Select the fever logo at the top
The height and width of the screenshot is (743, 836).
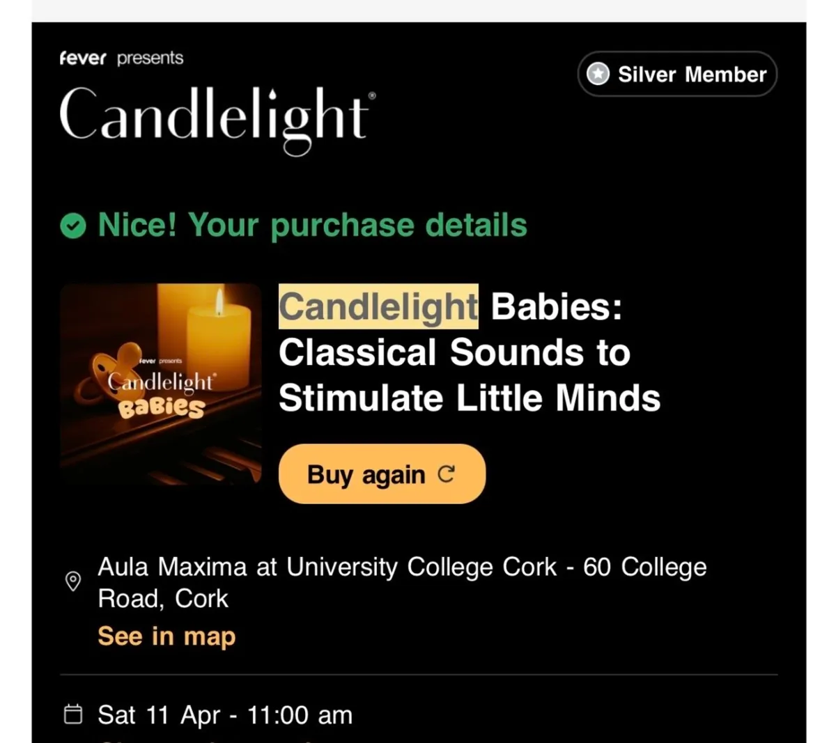(83, 58)
